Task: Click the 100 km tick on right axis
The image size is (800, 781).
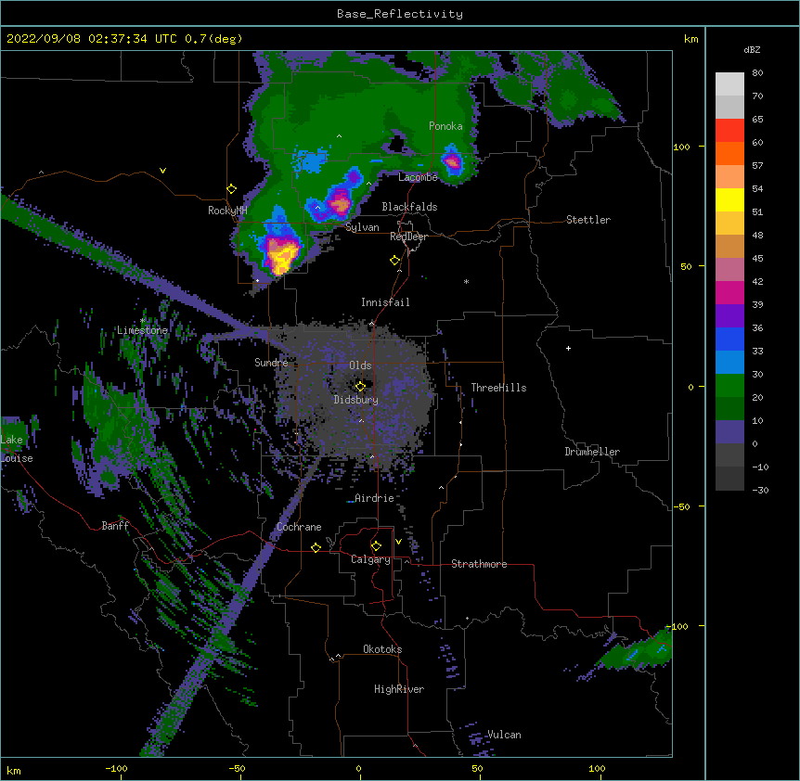Action: click(681, 147)
